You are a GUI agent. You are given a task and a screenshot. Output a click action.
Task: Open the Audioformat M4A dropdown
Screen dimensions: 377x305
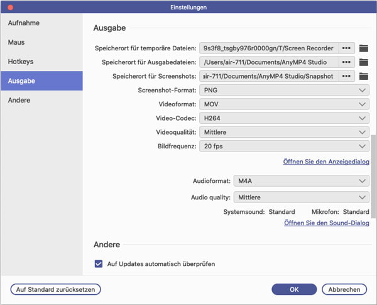(300, 181)
